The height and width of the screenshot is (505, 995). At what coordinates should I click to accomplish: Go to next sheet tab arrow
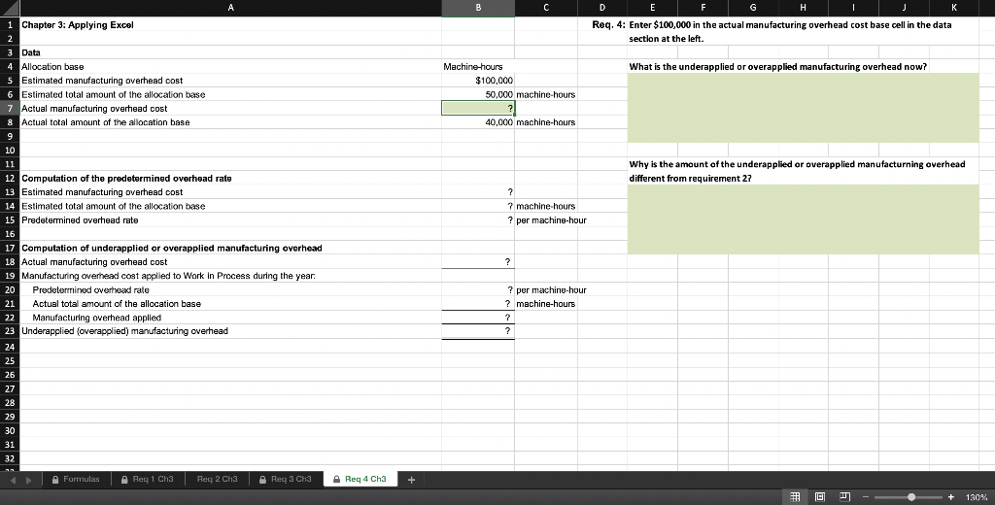point(28,480)
